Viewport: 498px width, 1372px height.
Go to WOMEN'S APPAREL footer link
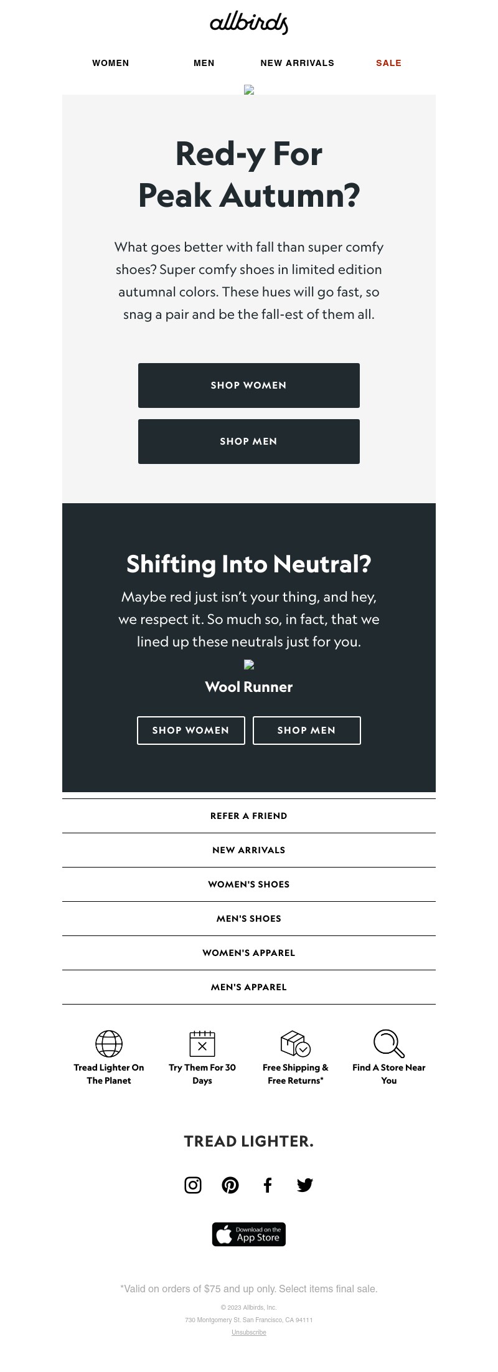point(249,953)
